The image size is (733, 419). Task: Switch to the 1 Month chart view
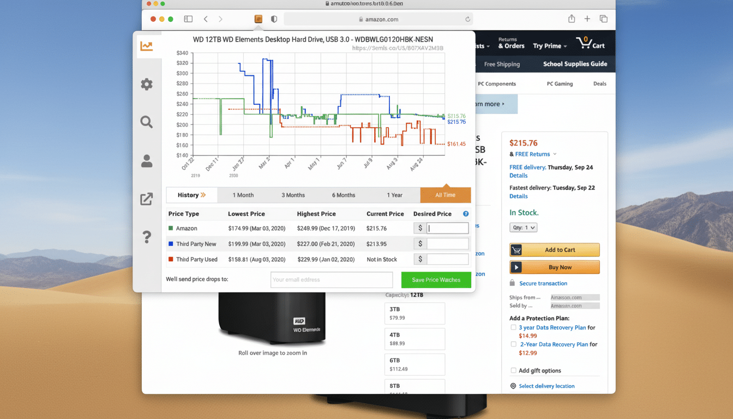click(x=243, y=195)
